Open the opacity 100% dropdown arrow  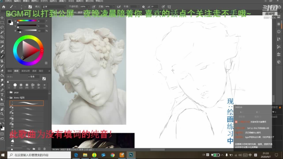click(88, 7)
